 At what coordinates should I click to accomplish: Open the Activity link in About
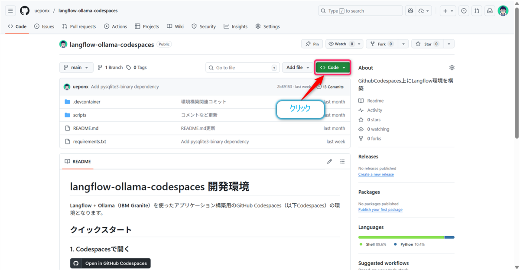point(370,111)
